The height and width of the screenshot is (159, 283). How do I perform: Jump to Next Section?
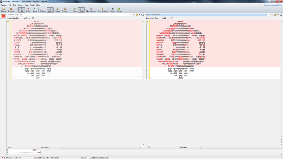pos(91,10)
